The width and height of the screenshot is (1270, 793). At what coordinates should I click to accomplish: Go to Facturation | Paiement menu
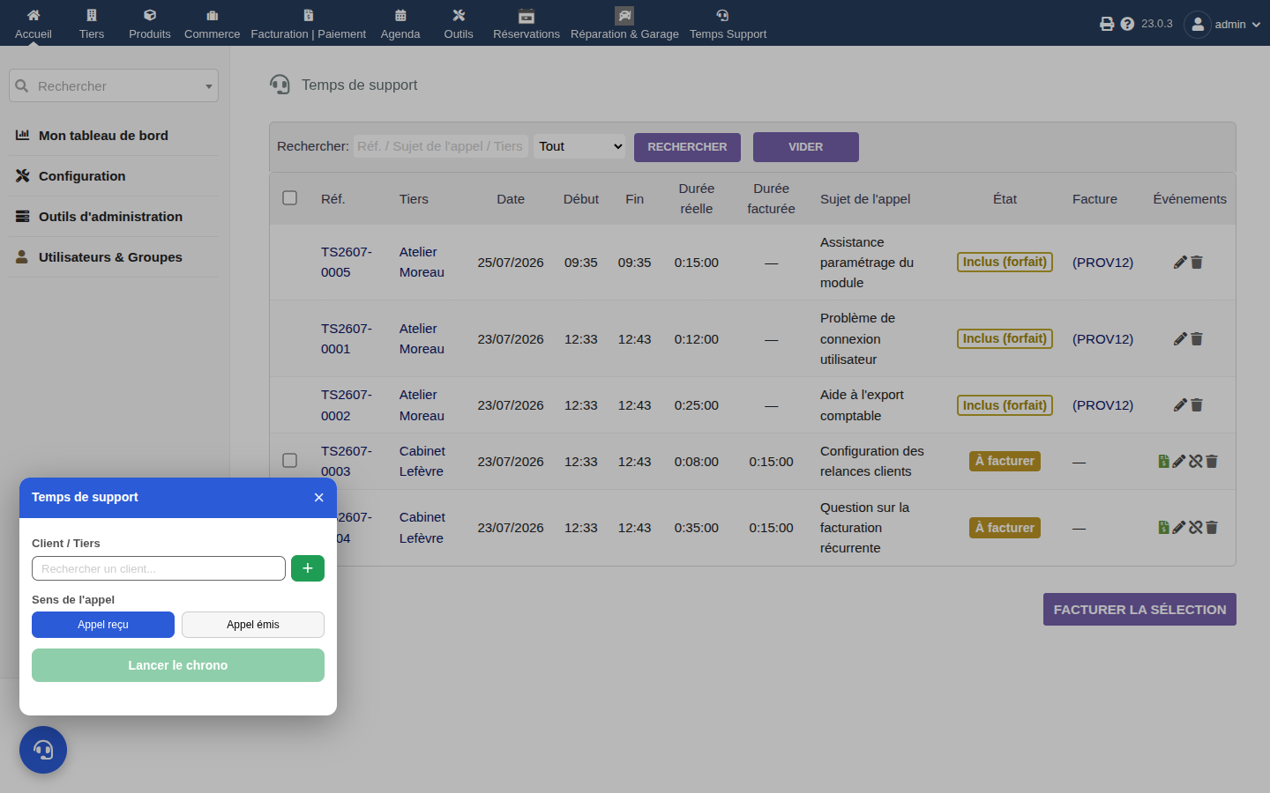(x=309, y=24)
